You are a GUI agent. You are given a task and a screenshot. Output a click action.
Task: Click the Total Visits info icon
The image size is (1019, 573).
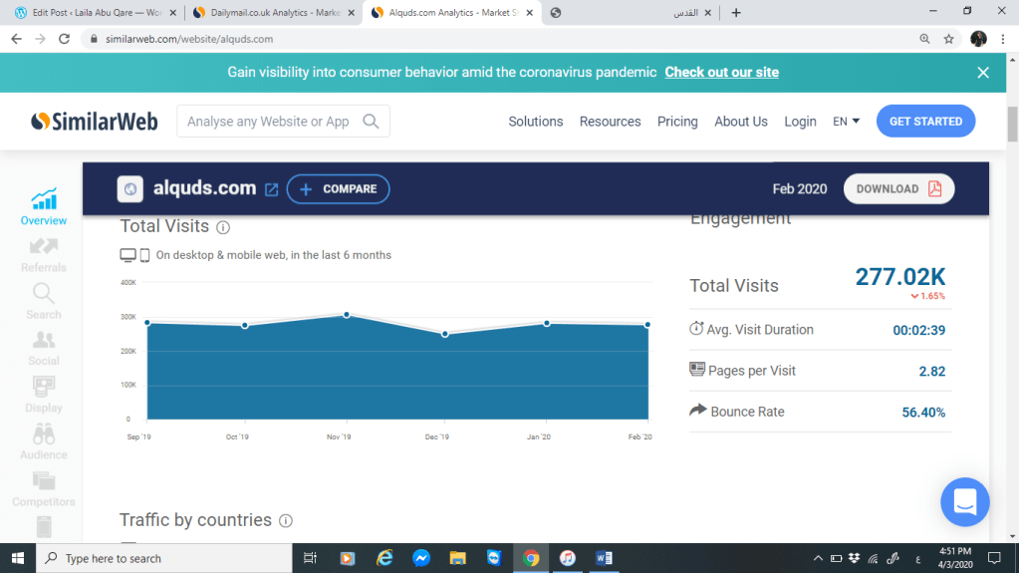point(223,227)
